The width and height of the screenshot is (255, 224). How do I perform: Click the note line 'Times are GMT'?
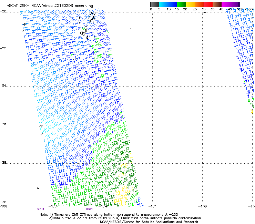[x=67, y=215]
